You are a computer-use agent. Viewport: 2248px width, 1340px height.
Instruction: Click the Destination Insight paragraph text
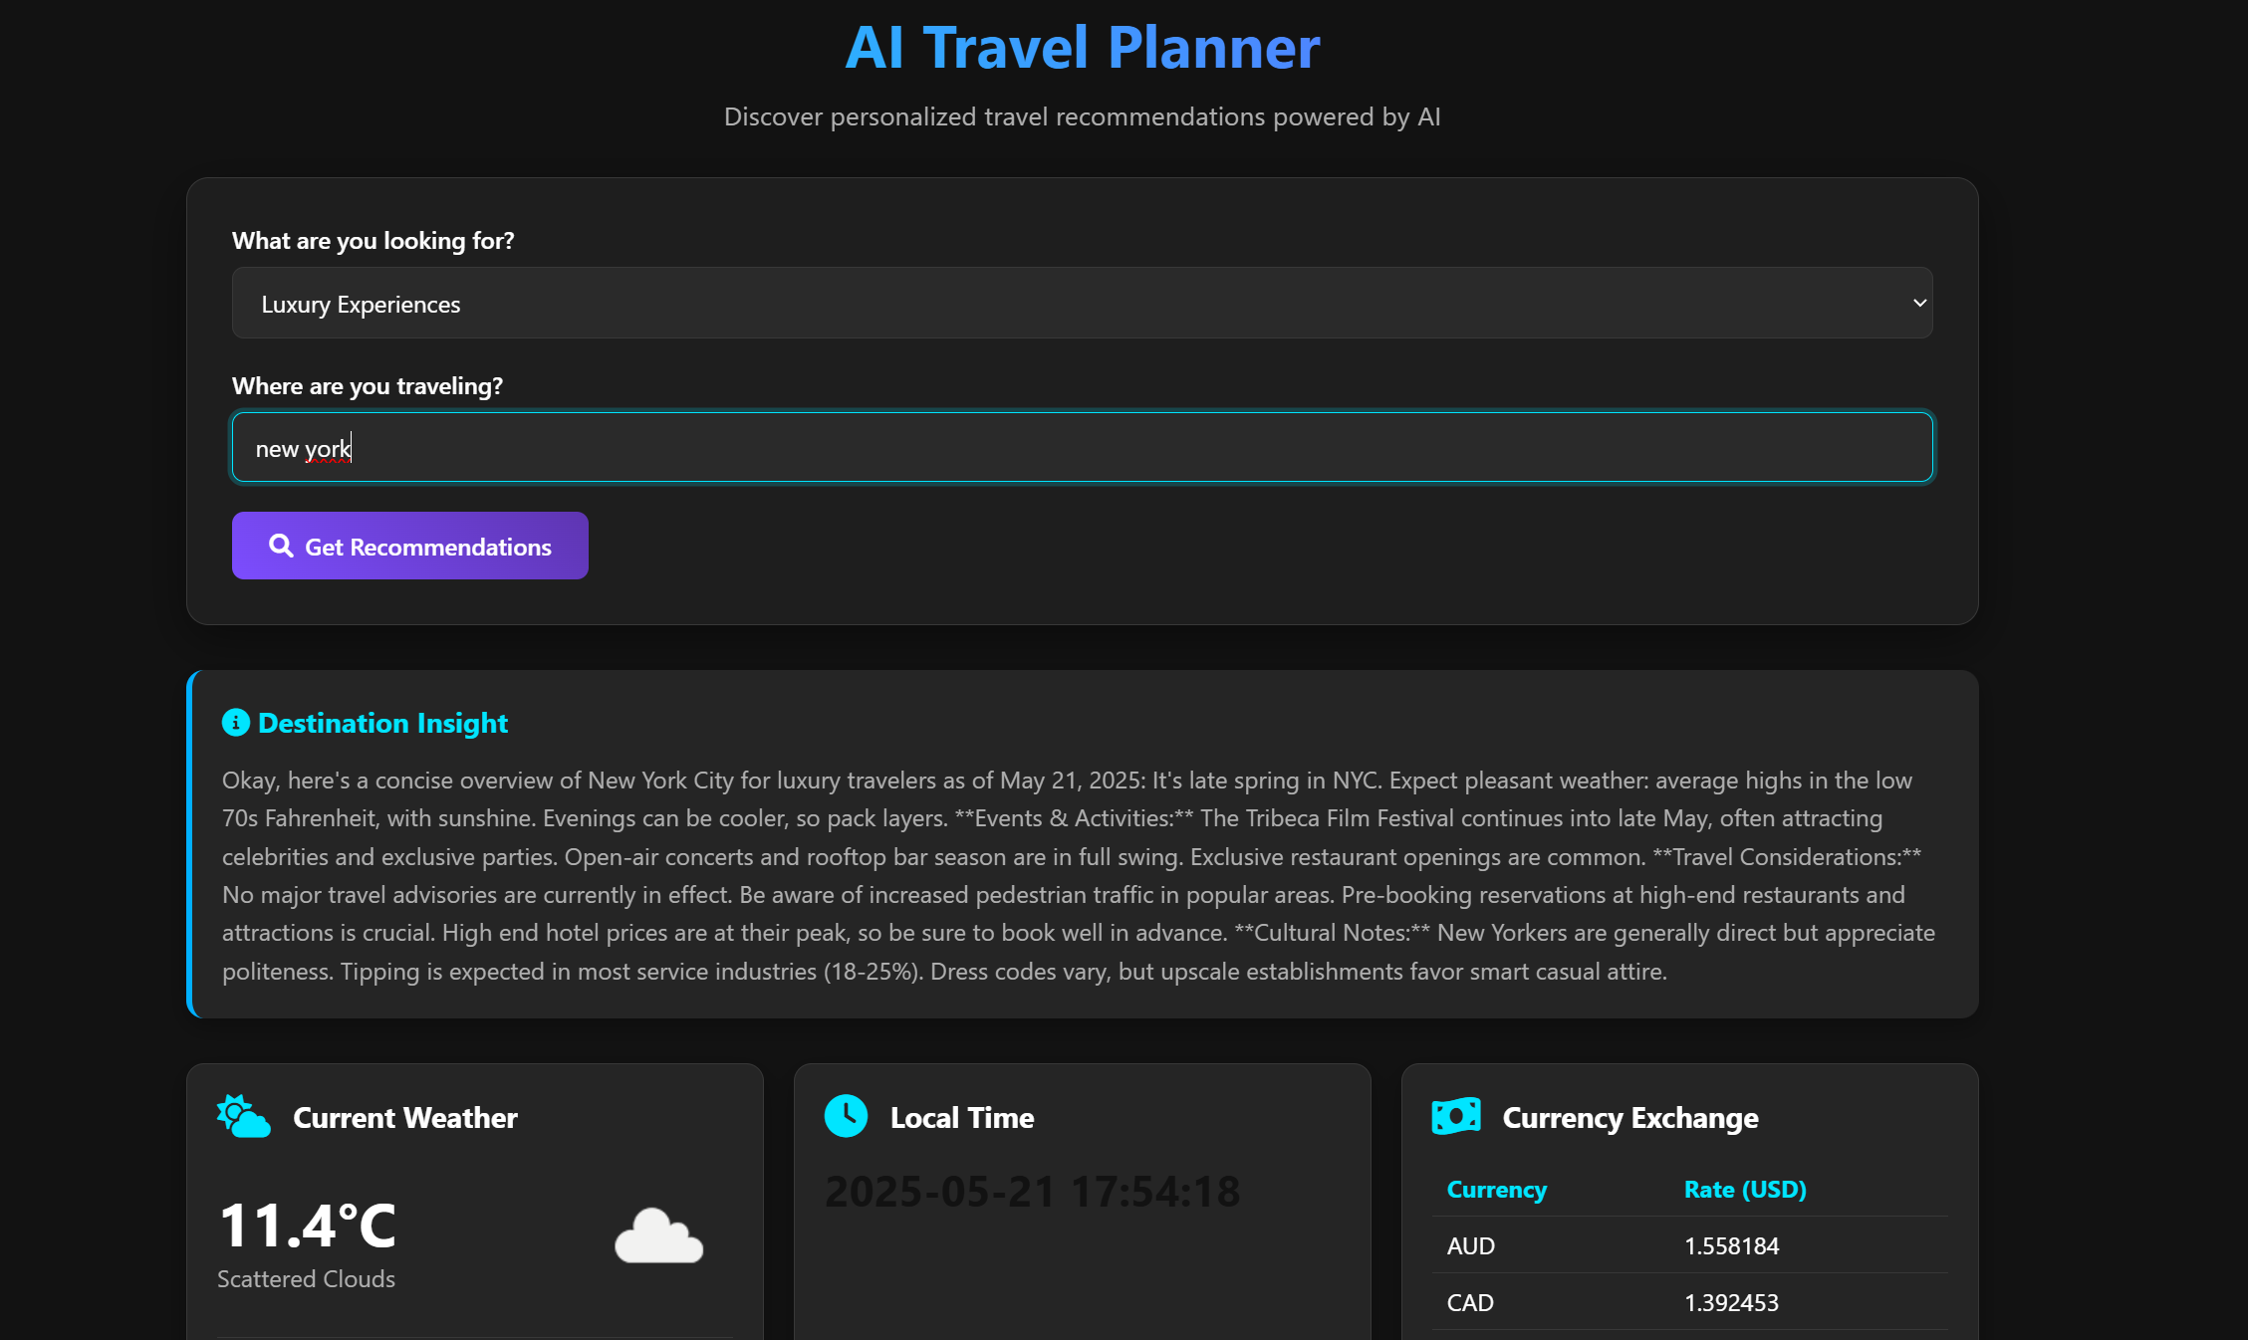point(1080,876)
